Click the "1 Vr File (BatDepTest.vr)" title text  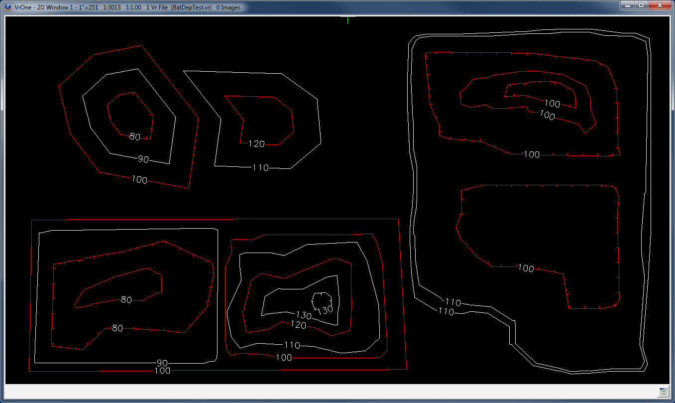(179, 7)
